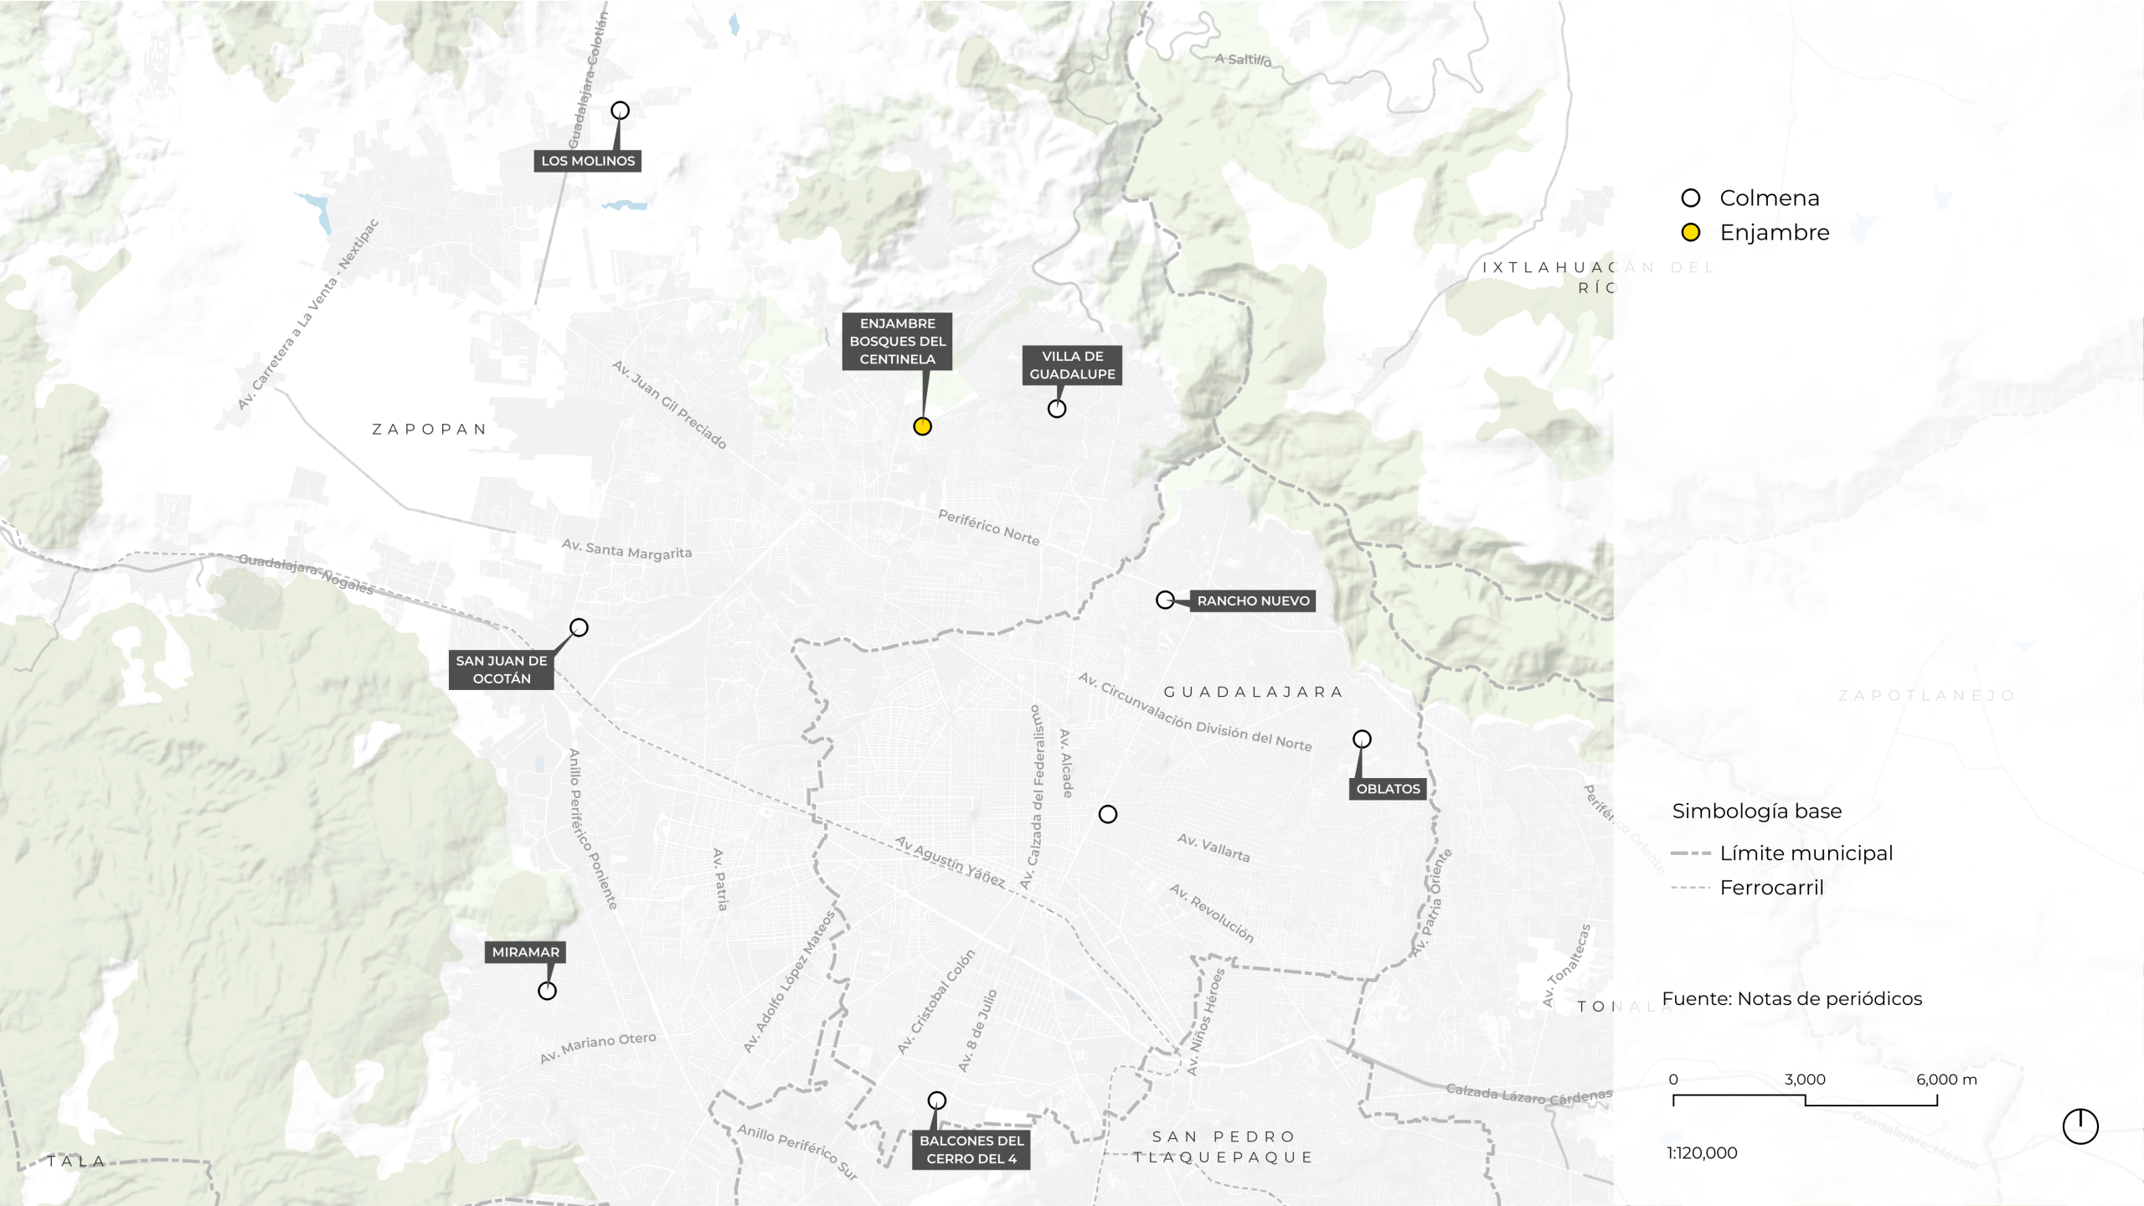Click unlabeled colmena marker near Av. Alcalde
Screen dimensions: 2144x1206
click(1108, 814)
